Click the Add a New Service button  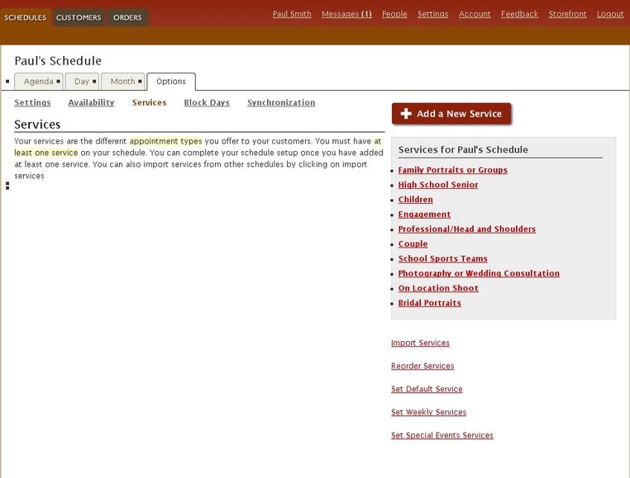click(x=451, y=114)
